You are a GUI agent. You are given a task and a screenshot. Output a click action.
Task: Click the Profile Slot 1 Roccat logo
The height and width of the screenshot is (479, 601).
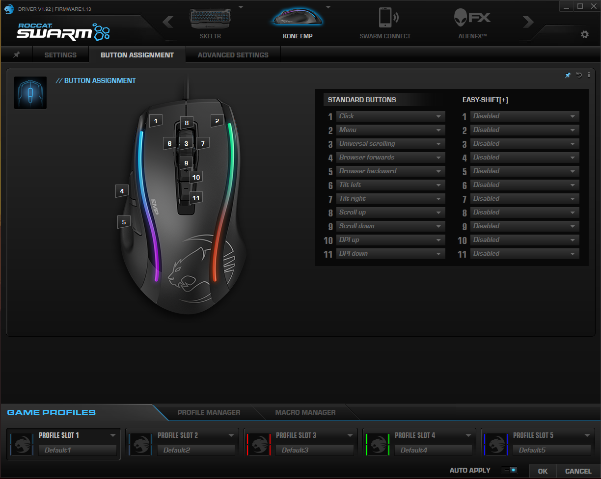pyautogui.click(x=22, y=444)
